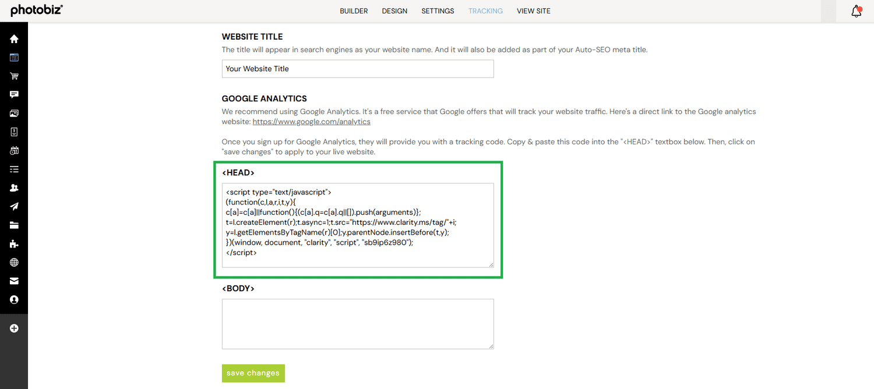The height and width of the screenshot is (389, 874).
Task: Follow the google.com/analytics hyperlink
Action: pyautogui.click(x=311, y=122)
